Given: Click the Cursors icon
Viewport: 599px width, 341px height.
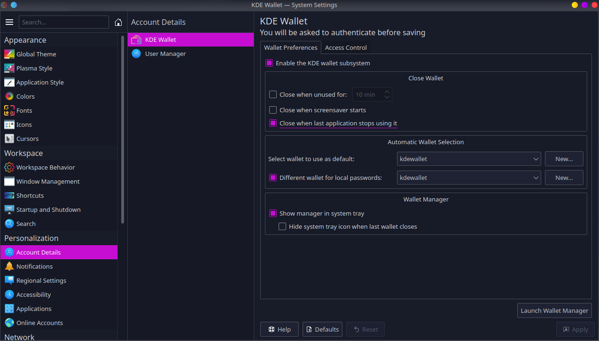Looking at the screenshot, I should [x=9, y=139].
